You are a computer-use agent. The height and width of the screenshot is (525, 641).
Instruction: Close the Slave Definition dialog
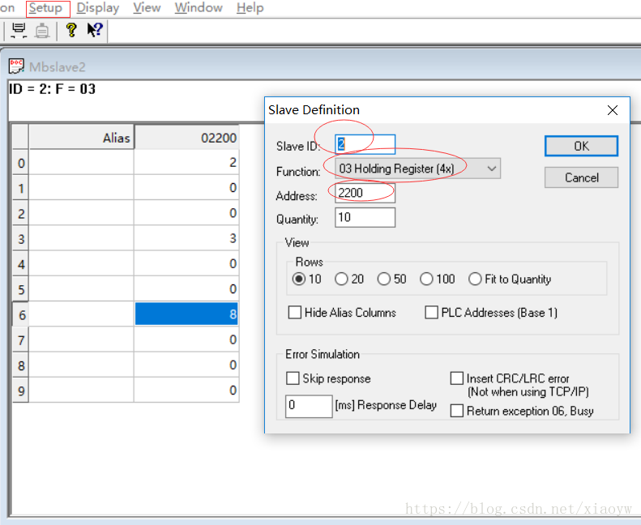coord(613,110)
